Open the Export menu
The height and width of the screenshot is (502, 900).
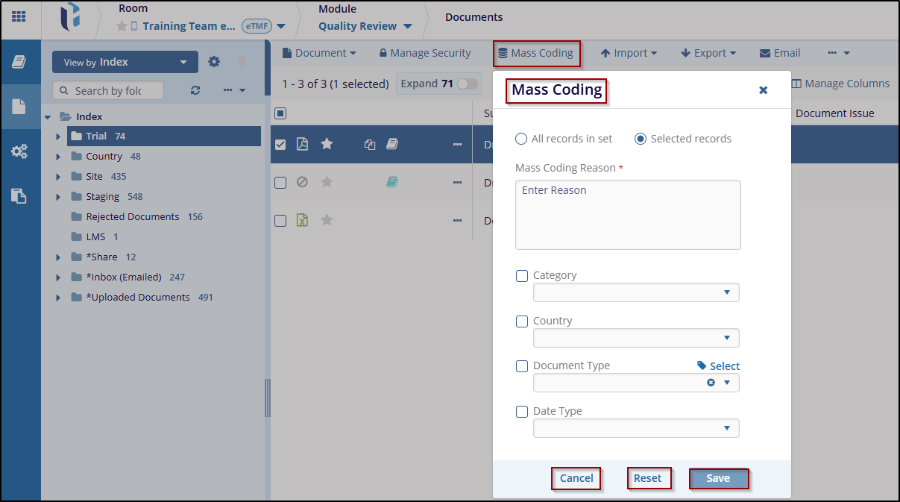coord(708,53)
